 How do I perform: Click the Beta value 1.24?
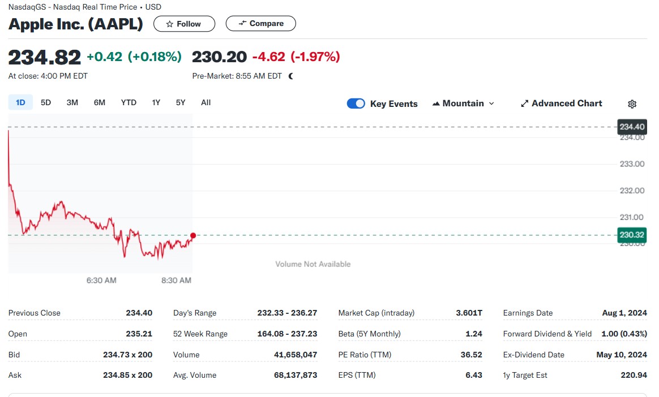474,334
